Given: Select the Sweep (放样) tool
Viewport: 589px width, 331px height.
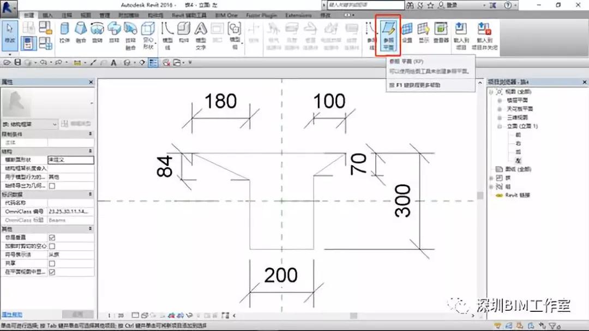Looking at the screenshot, I should point(114,33).
